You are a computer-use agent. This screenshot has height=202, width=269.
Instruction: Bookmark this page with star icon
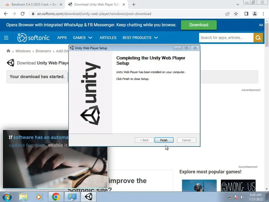pos(236,14)
